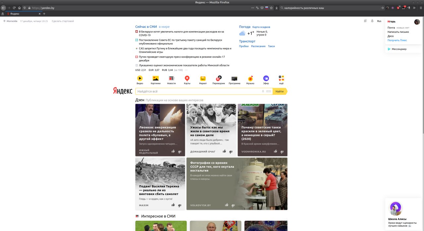Open Firefox downloads arrow icon
The width and height of the screenshot is (424, 231).
[x=277, y=8]
